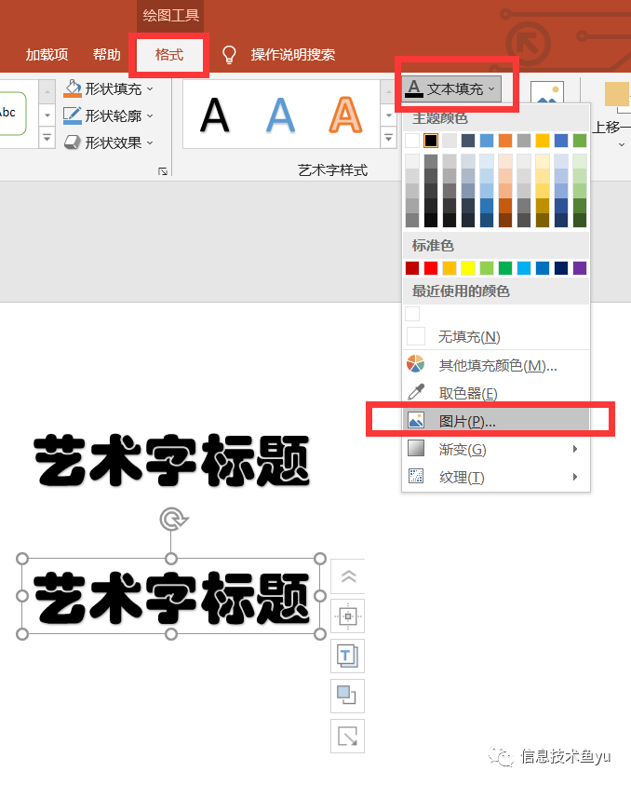Image resolution: width=631 pixels, height=785 pixels.
Task: Click the Abc shape style preset
Action: [11, 114]
